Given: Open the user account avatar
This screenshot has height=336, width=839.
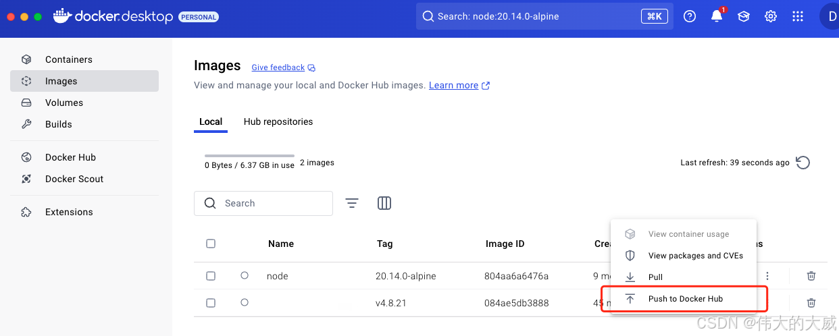Looking at the screenshot, I should [830, 16].
